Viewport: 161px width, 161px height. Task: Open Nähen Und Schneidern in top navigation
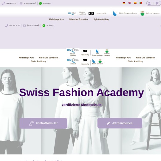(79, 19)
